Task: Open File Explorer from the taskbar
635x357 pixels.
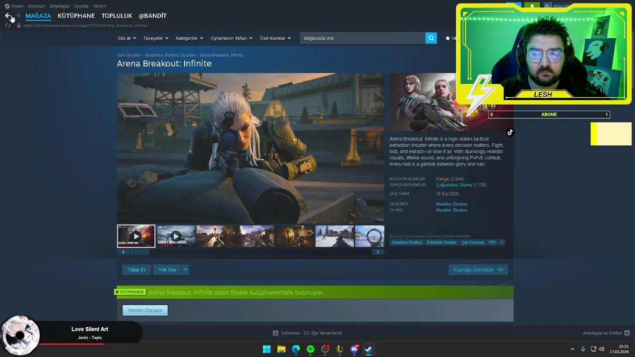Action: (x=281, y=349)
